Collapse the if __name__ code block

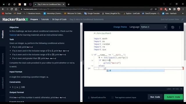92,55
